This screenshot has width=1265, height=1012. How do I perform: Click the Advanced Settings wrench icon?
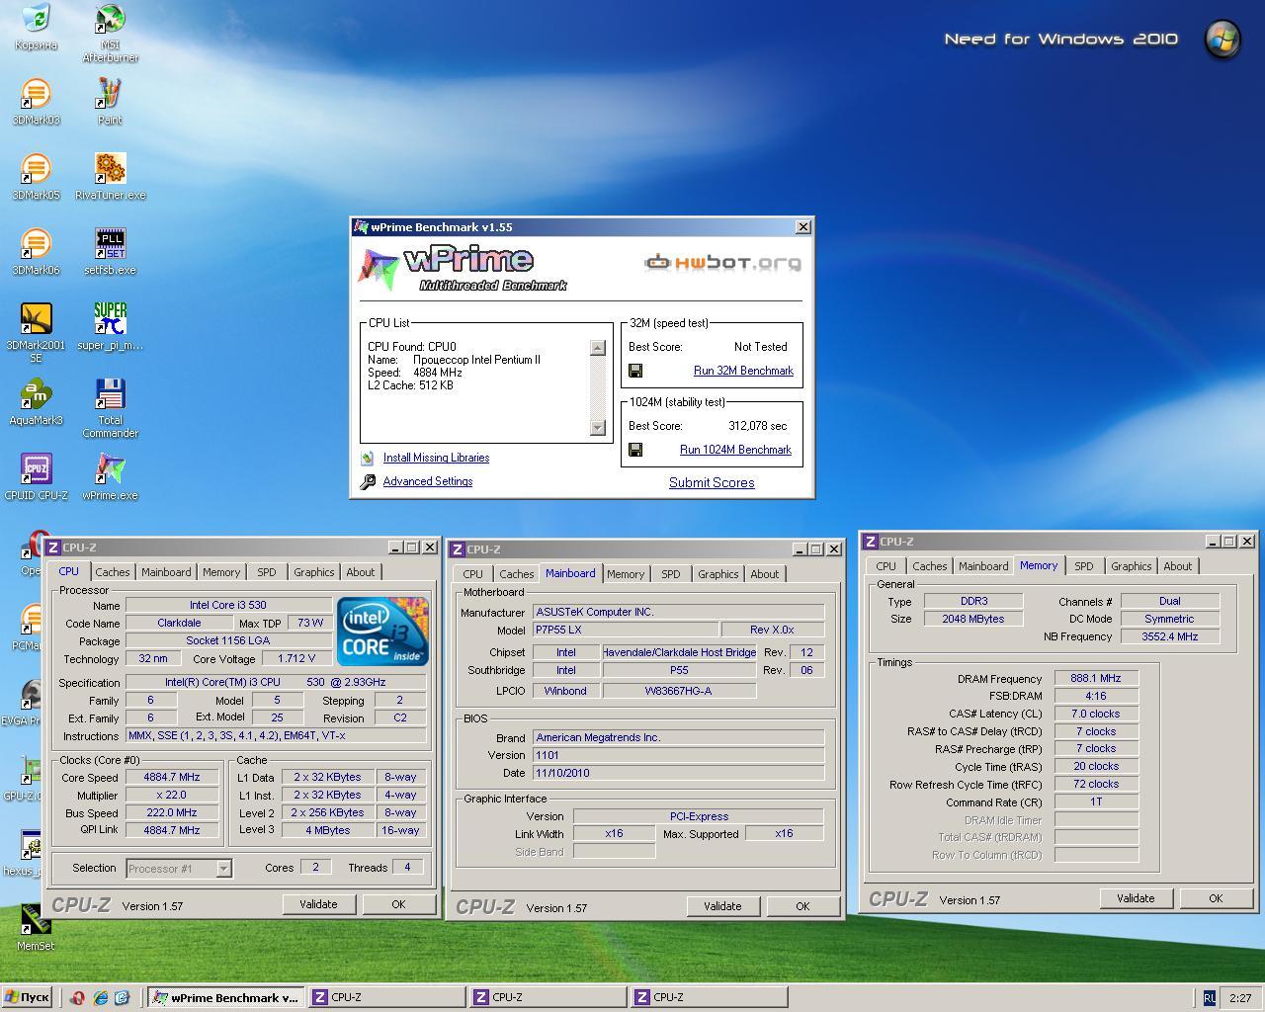point(368,481)
